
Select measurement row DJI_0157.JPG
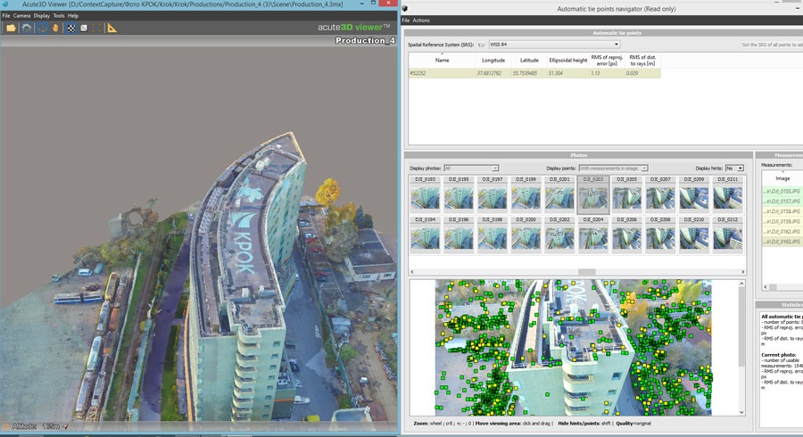tap(782, 201)
